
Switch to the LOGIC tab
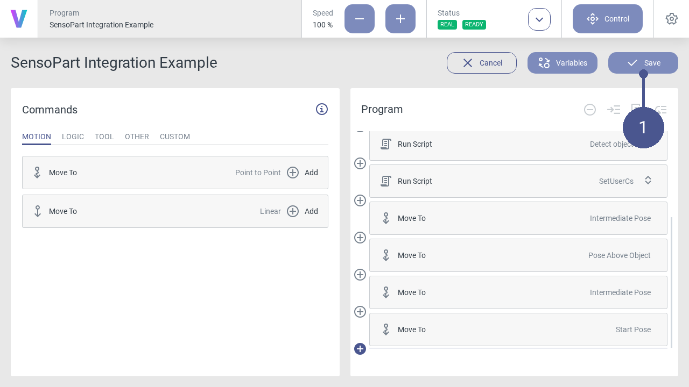point(73,137)
